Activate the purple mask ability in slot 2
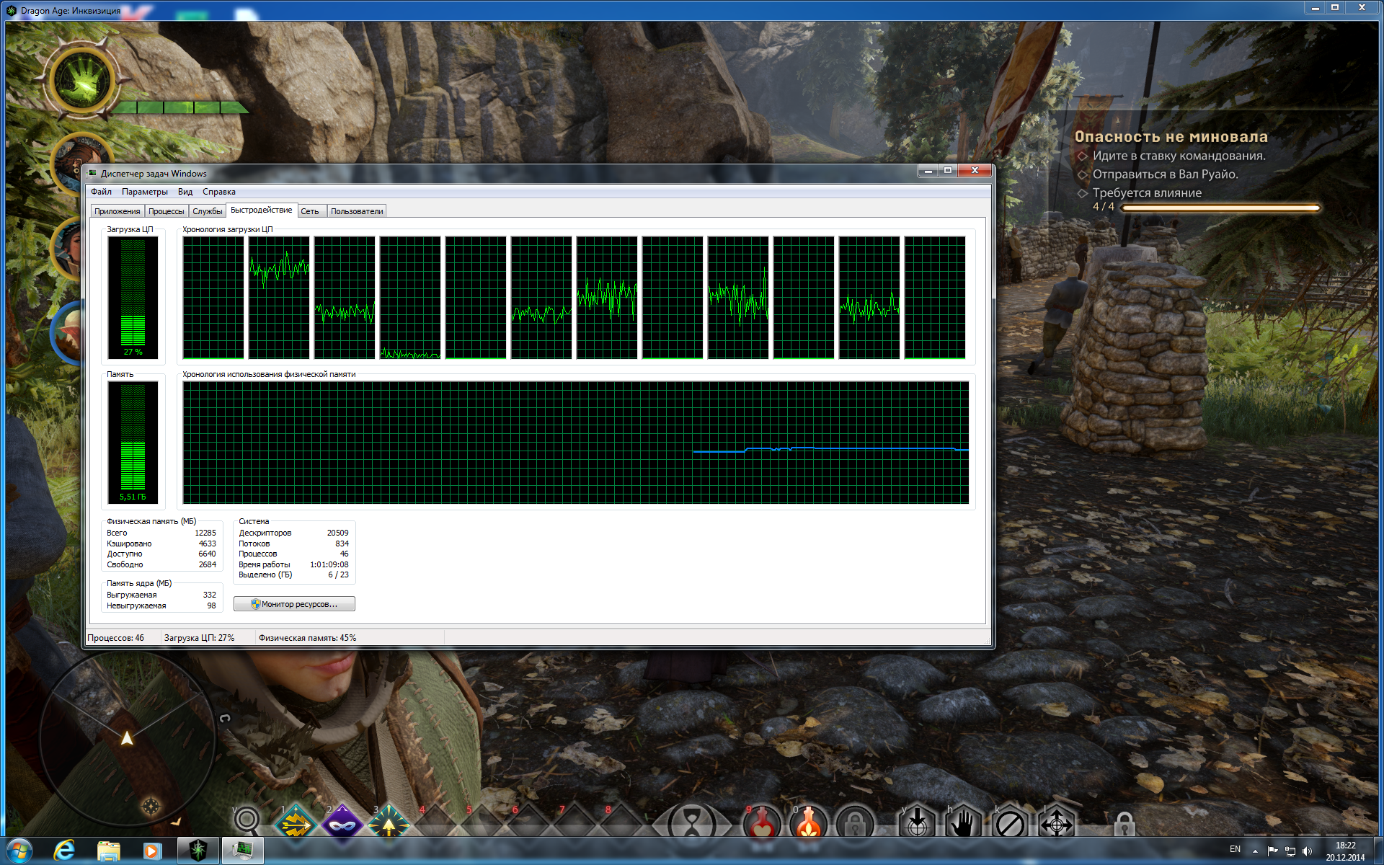The height and width of the screenshot is (865, 1384). click(x=342, y=823)
